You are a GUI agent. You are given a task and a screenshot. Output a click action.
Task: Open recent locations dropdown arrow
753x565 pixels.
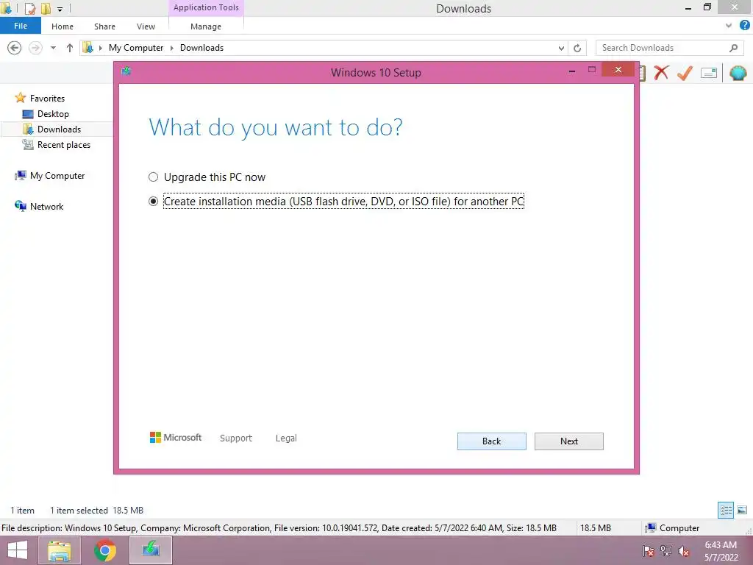(53, 48)
